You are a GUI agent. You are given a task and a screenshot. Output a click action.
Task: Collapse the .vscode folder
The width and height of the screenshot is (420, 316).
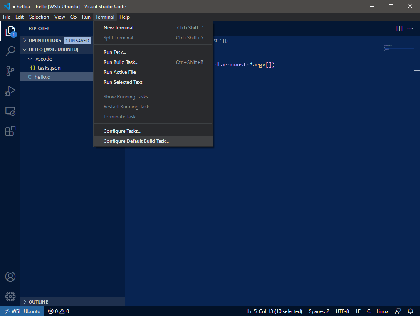[30, 59]
